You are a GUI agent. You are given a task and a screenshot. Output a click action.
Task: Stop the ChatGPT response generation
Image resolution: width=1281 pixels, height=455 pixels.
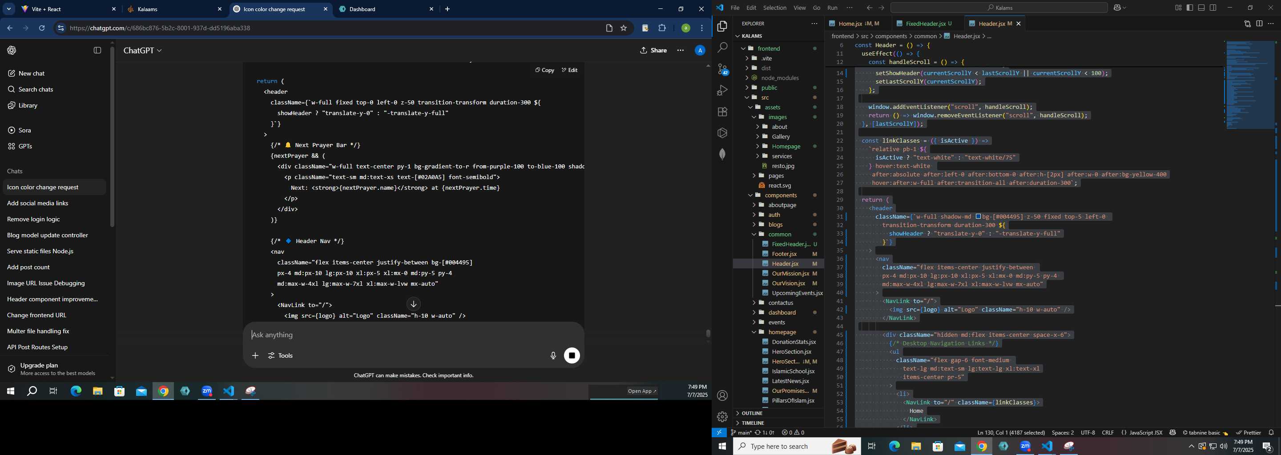point(572,355)
